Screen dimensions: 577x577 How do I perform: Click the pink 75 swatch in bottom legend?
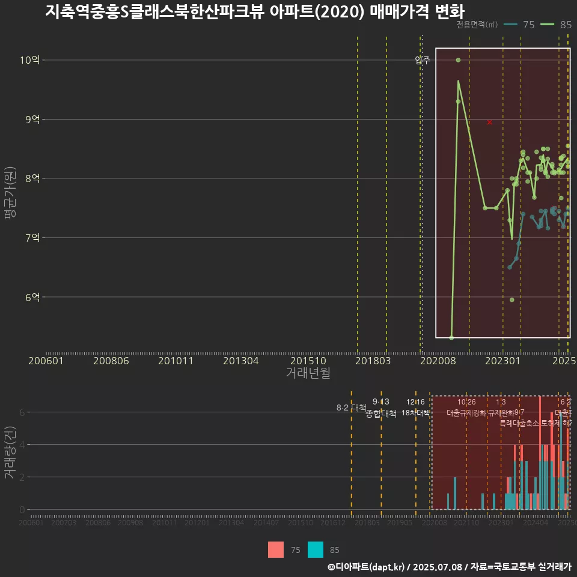click(x=276, y=549)
